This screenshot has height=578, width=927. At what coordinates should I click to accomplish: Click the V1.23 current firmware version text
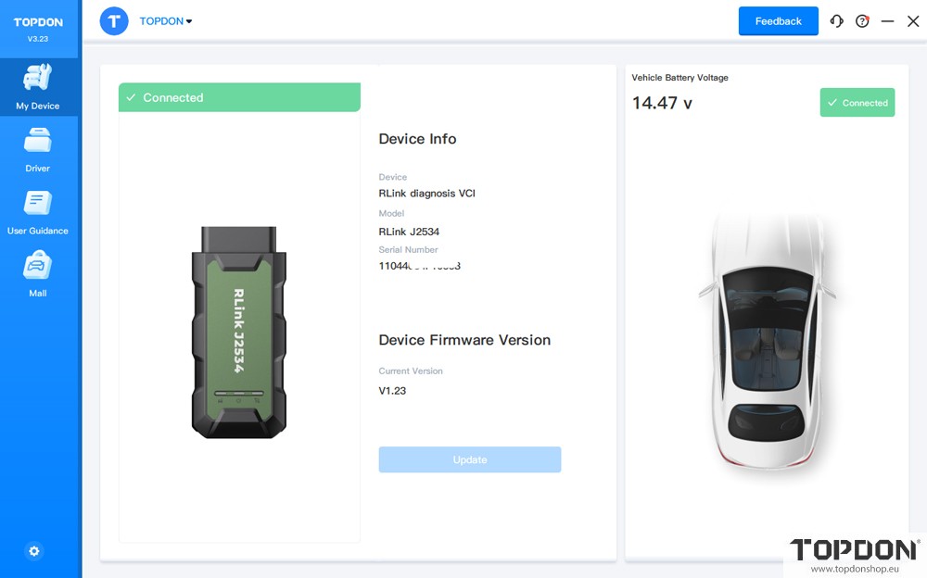[x=392, y=391]
